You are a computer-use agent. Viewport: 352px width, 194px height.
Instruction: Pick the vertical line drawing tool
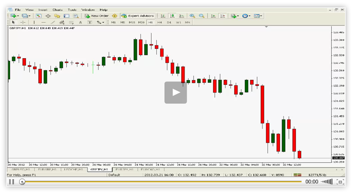pos(34,22)
